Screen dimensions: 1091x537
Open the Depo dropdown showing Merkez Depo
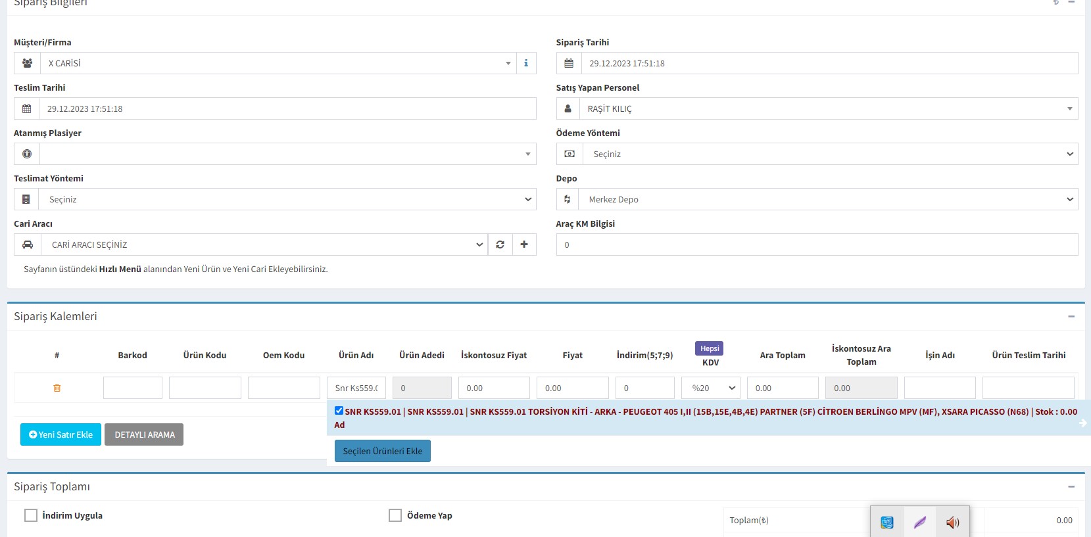(830, 199)
